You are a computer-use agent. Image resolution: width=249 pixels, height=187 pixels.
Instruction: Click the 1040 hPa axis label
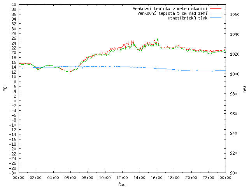coord(235,34)
